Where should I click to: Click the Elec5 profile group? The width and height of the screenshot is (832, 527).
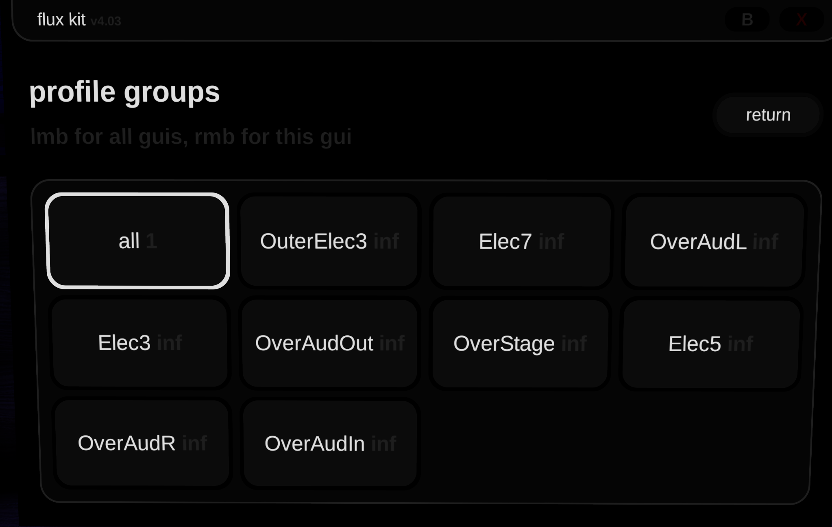[x=710, y=344]
